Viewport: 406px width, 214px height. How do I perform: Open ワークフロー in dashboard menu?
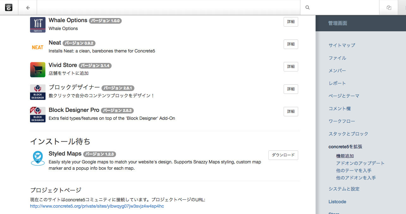click(x=342, y=121)
